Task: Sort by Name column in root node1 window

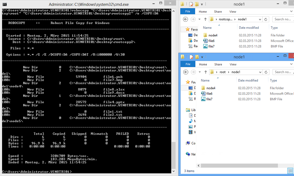Action: (x=205, y=81)
